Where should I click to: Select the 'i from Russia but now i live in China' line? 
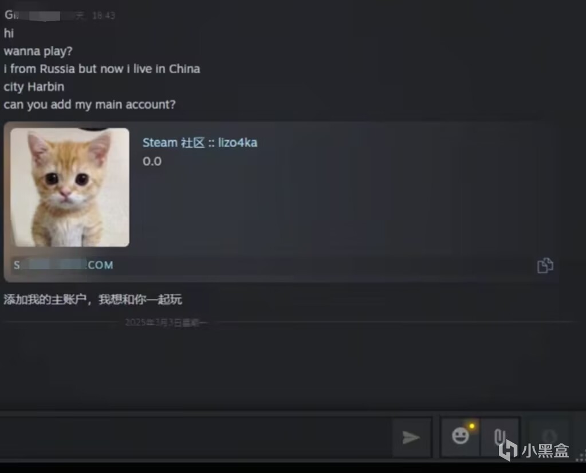pos(102,69)
